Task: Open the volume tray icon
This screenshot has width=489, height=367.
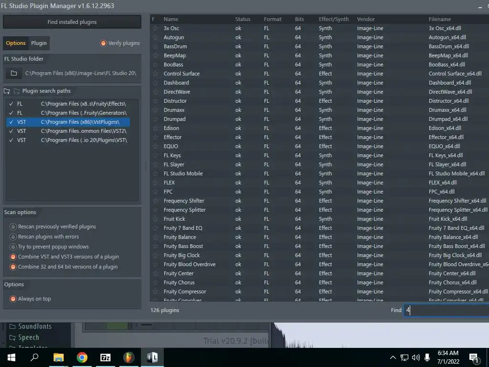Action: click(x=416, y=357)
